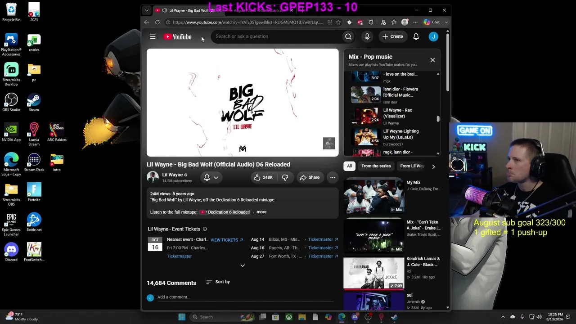This screenshot has width=576, height=324.
Task: Open more actions for the video
Action: [x=333, y=178]
